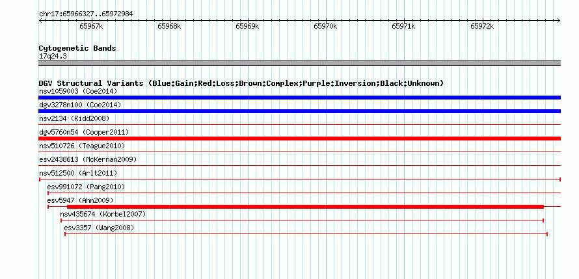Click the nsv435674 (Korbel2007) label
Screen dimensions: 579x279
tap(103, 214)
